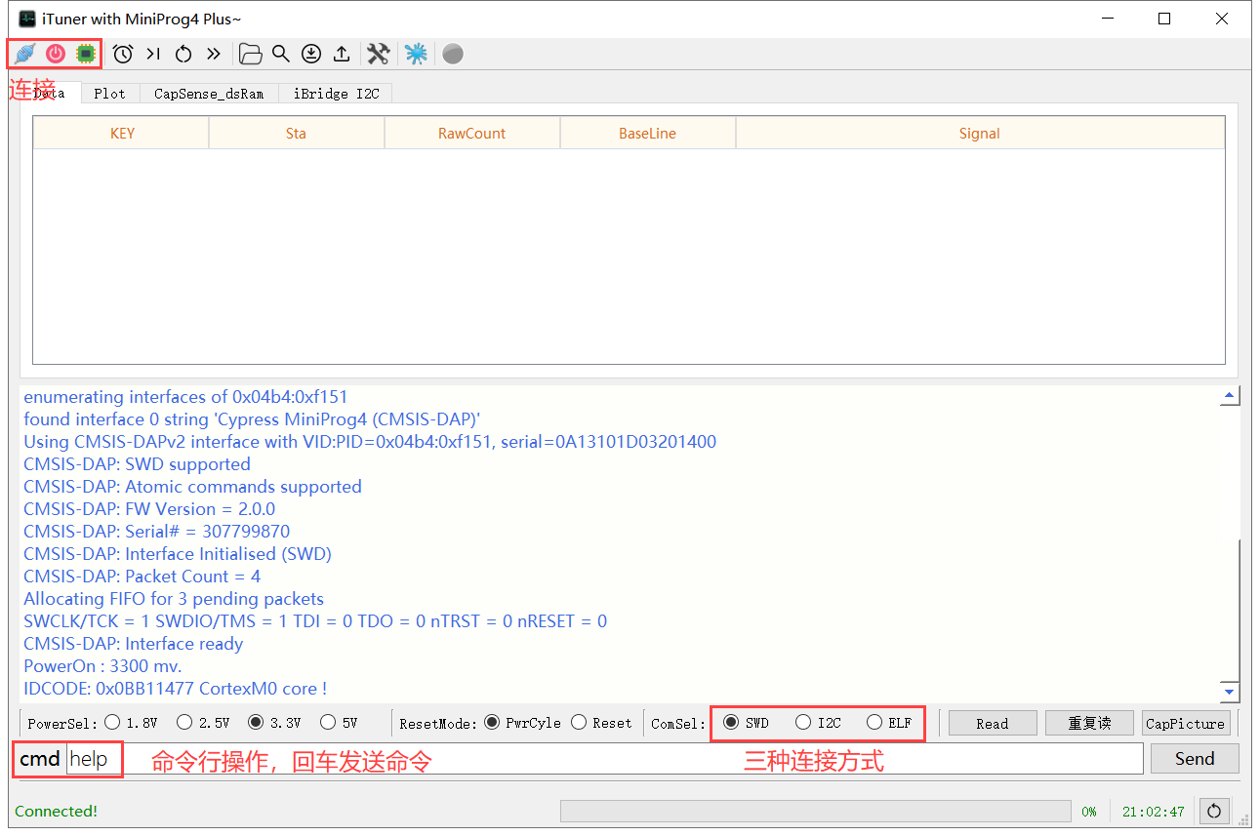Click the blue splash icon
1260x836 pixels.
416,54
